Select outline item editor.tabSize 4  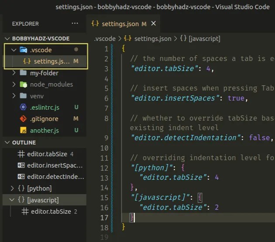click(45, 154)
